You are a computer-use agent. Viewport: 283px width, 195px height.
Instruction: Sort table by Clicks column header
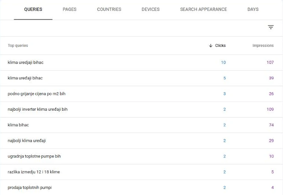220,46
